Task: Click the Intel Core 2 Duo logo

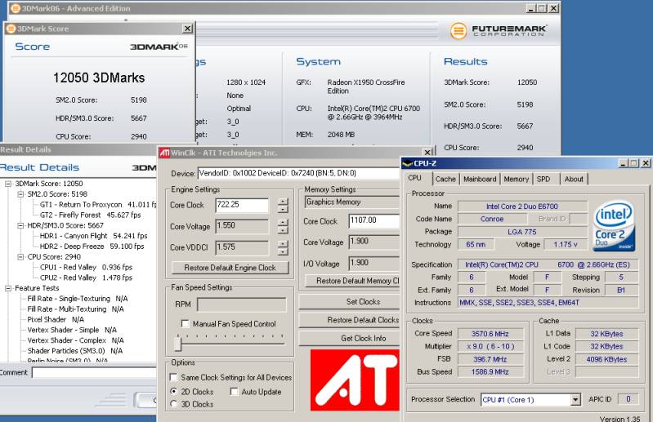Action: tap(614, 226)
